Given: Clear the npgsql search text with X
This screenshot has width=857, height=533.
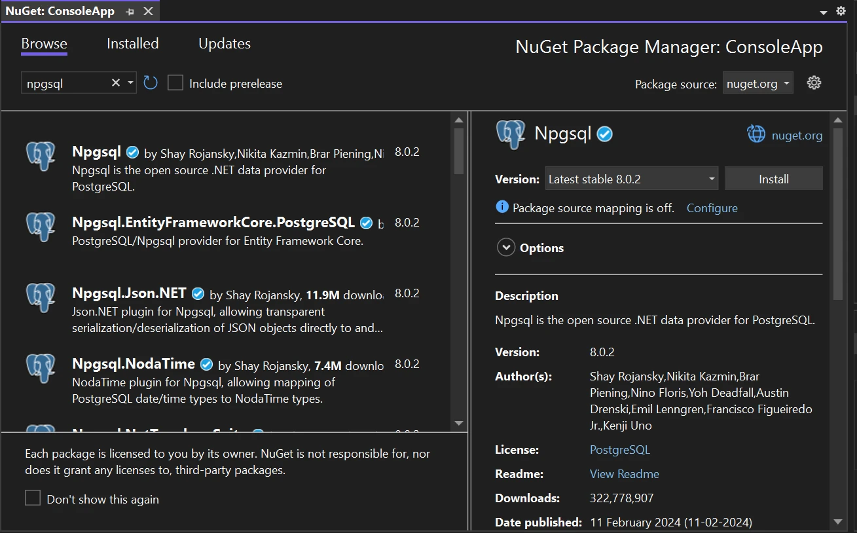Looking at the screenshot, I should coord(115,83).
